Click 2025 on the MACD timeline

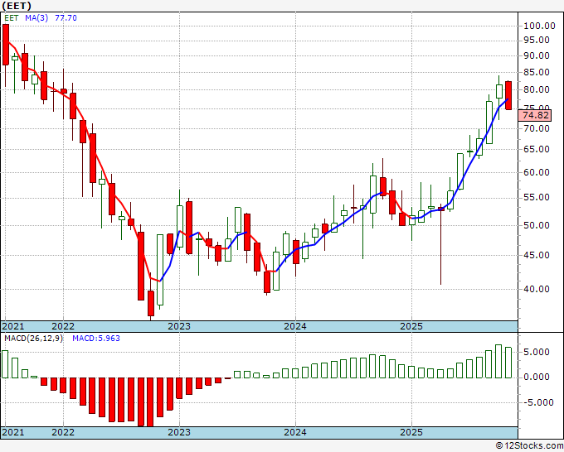tap(411, 432)
